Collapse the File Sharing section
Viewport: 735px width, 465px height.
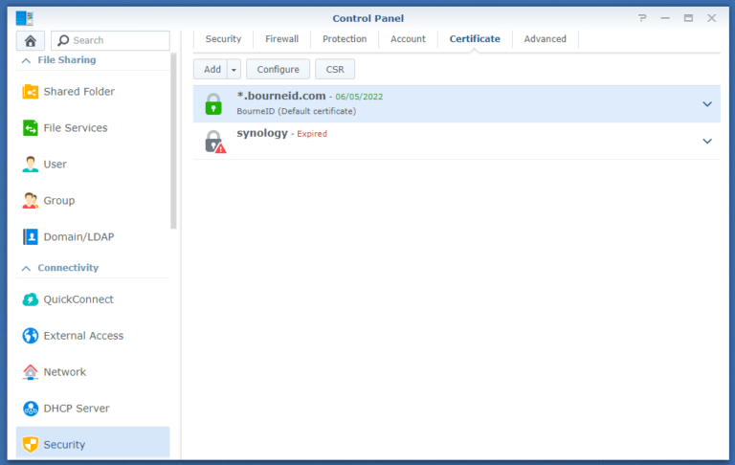tap(25, 60)
